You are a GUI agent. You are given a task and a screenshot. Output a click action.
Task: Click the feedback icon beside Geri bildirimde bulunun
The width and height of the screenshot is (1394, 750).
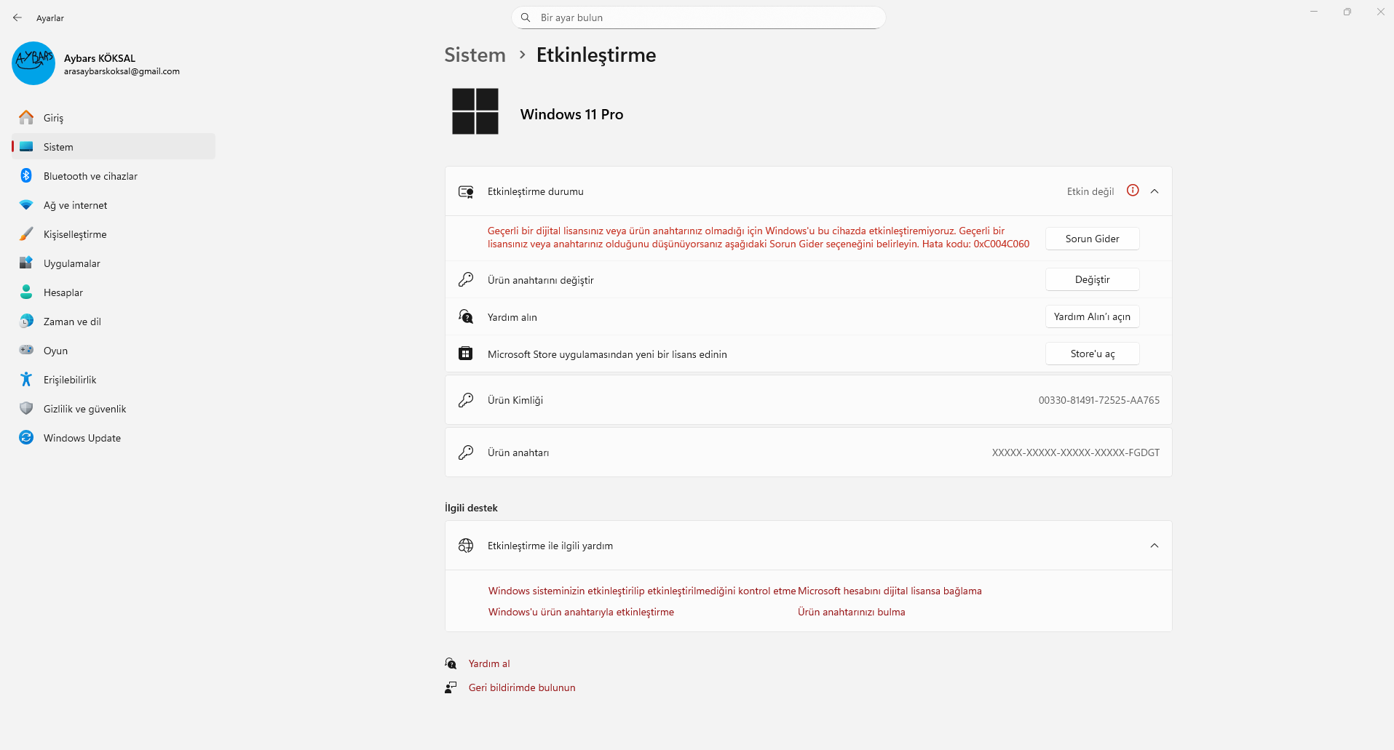click(x=451, y=687)
